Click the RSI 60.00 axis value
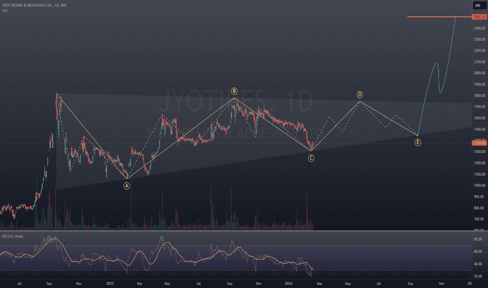488x288 pixels. pyautogui.click(x=478, y=251)
